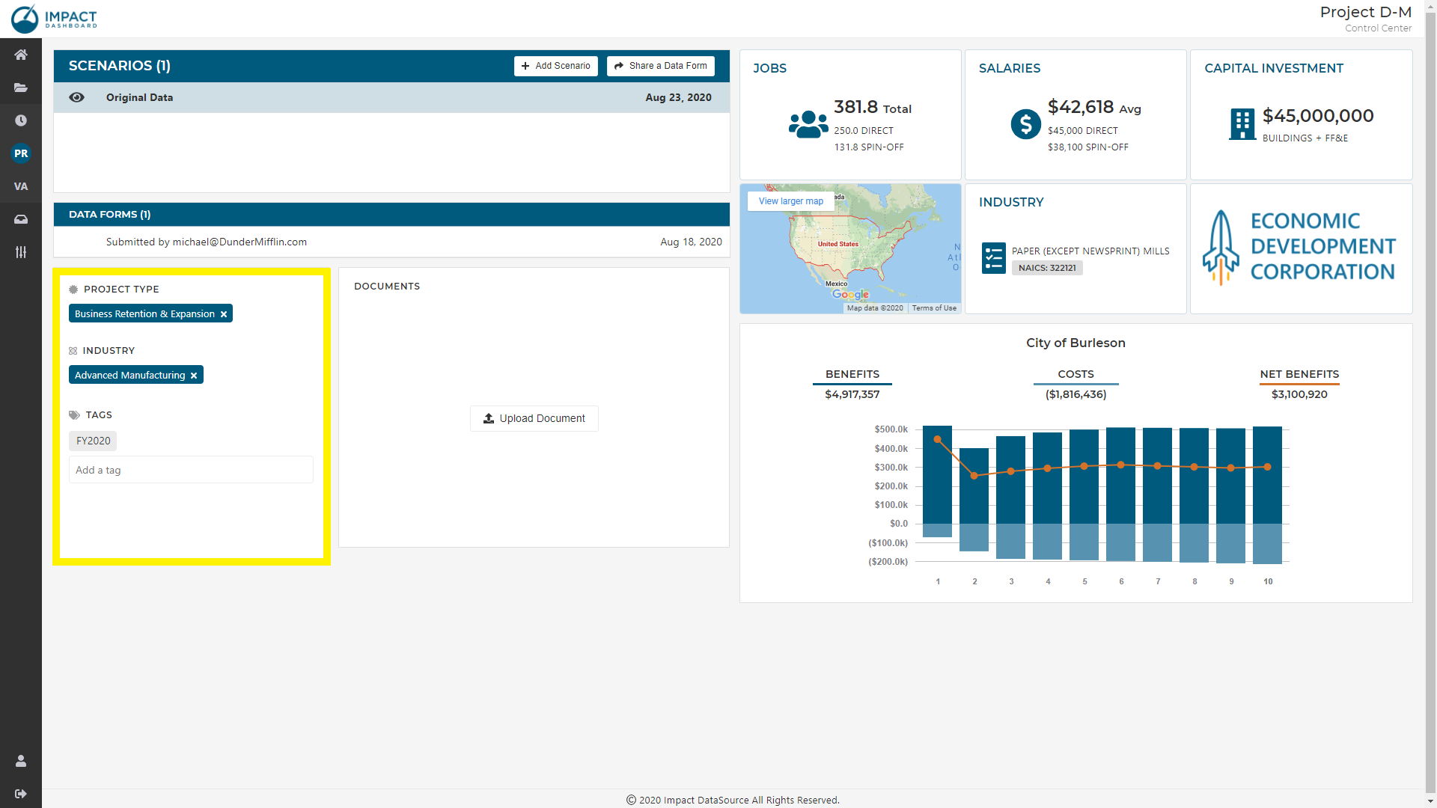Open the inbox tray sidebar icon
Screen dimensions: 1437x808
(x=21, y=219)
